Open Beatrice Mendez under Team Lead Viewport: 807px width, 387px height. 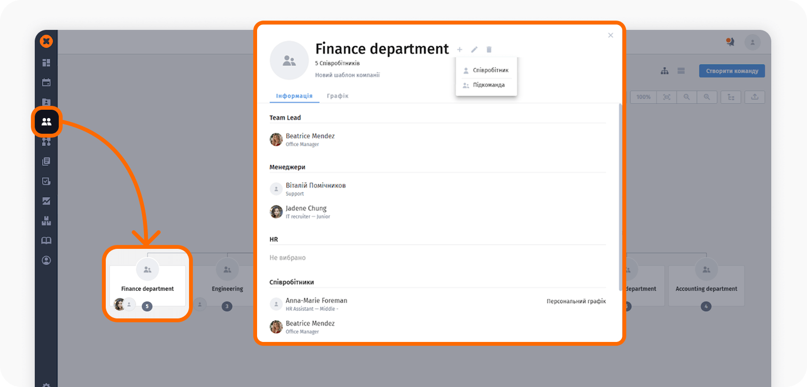[310, 136]
